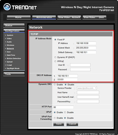
Task: Disable UPnP
Action: pos(65,112)
